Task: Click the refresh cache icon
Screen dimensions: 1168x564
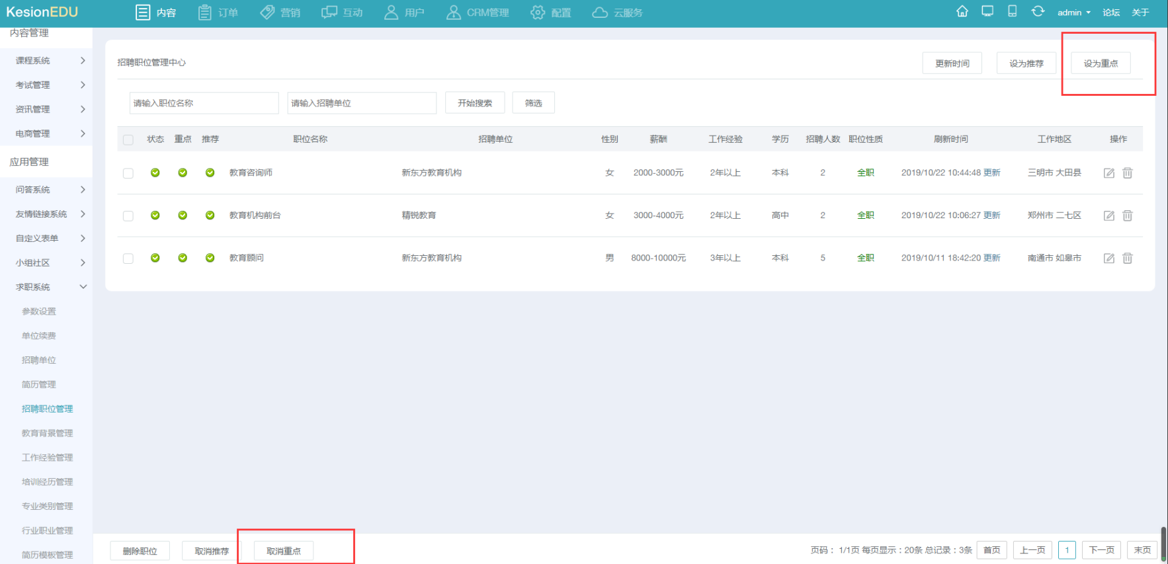Action: click(1038, 11)
